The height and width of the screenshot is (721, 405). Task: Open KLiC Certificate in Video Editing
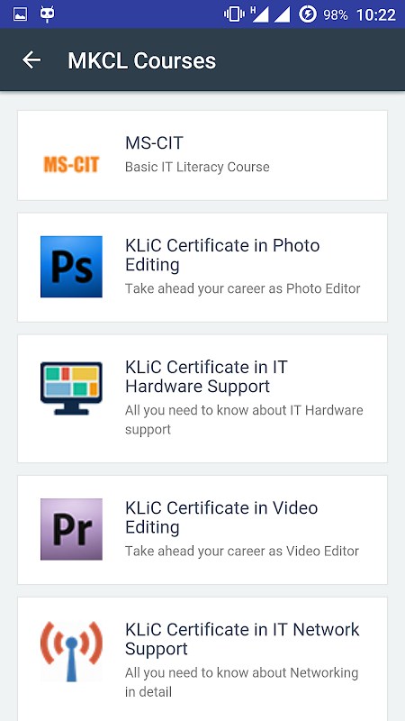pos(221,517)
